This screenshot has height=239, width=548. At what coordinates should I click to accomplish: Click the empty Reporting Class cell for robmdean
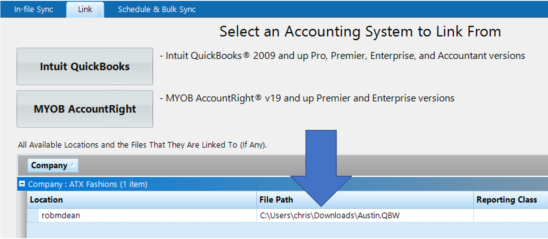coord(511,215)
